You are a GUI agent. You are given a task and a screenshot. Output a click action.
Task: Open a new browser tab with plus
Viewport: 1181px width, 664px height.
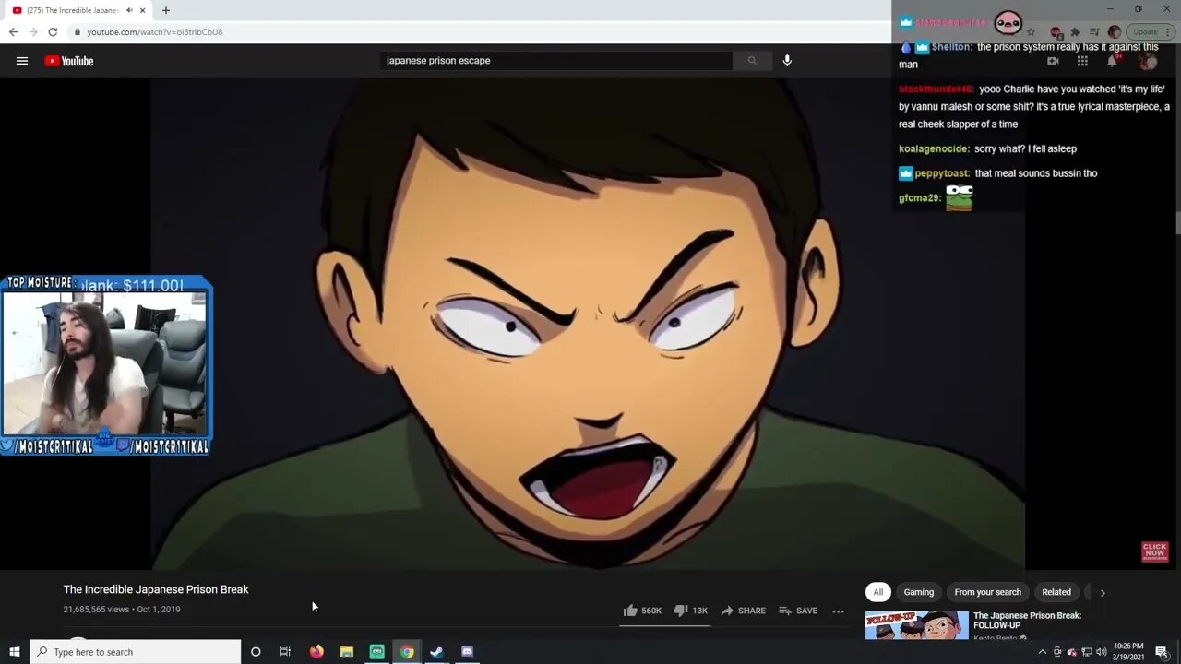166,10
